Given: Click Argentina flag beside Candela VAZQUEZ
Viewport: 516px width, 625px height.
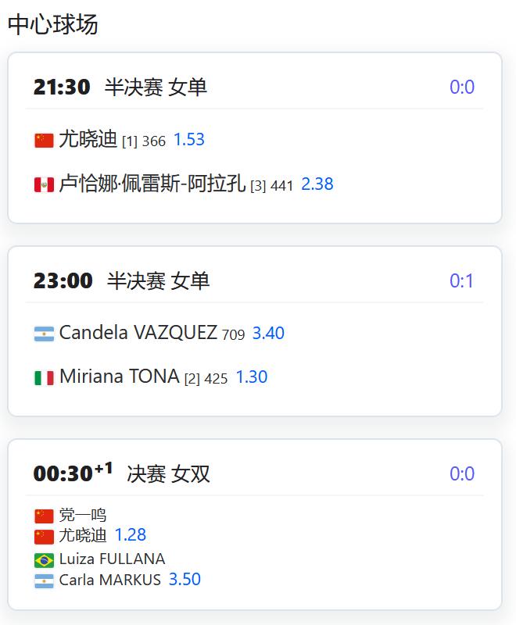Looking at the screenshot, I should [44, 334].
